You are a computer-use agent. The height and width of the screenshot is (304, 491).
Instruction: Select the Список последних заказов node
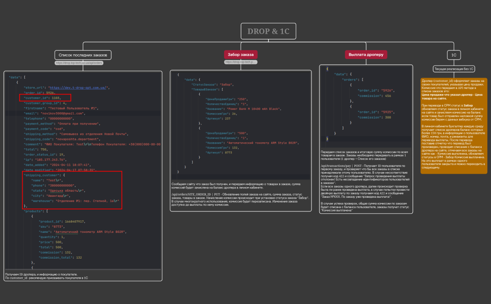pyautogui.click(x=83, y=55)
